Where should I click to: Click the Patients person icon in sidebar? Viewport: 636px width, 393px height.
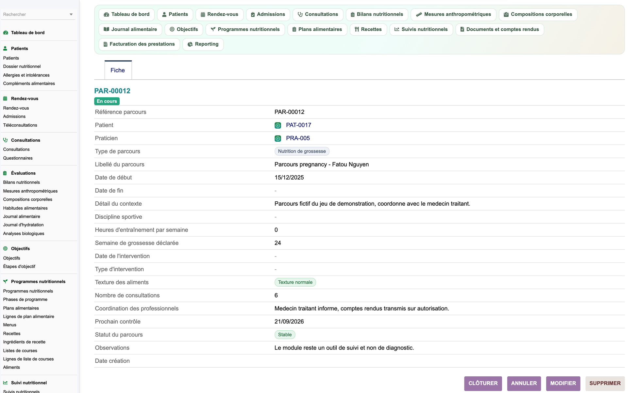point(5,48)
